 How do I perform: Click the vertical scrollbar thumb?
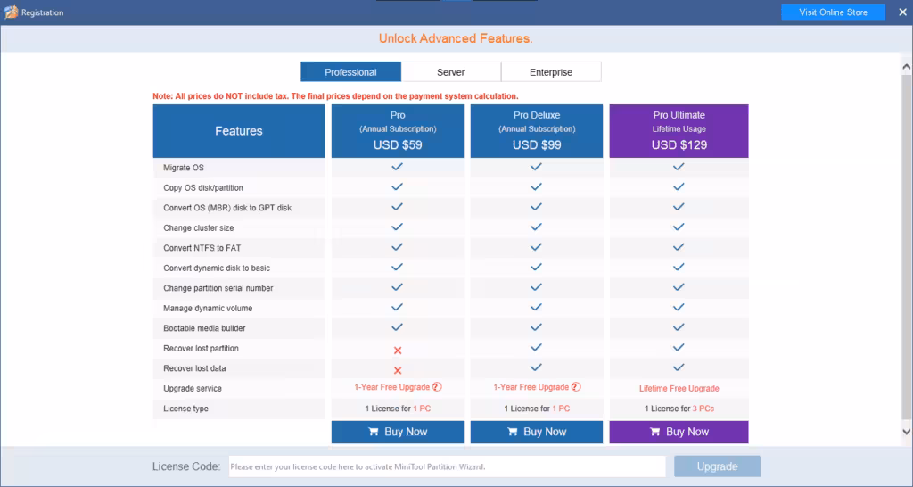click(x=907, y=246)
